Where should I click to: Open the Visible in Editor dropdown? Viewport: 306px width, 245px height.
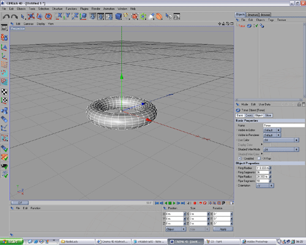click(272, 130)
